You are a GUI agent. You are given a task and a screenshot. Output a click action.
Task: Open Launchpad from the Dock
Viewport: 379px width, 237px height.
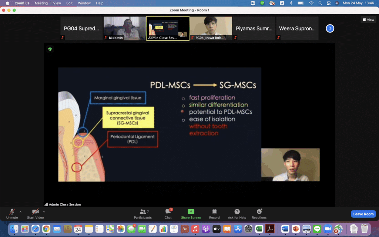pyautogui.click(x=25, y=229)
